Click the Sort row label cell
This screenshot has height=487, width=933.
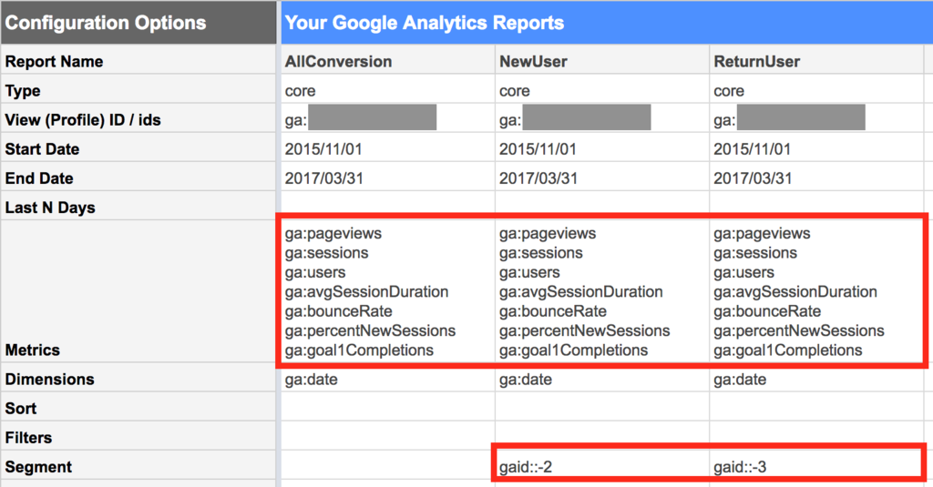tap(137, 409)
